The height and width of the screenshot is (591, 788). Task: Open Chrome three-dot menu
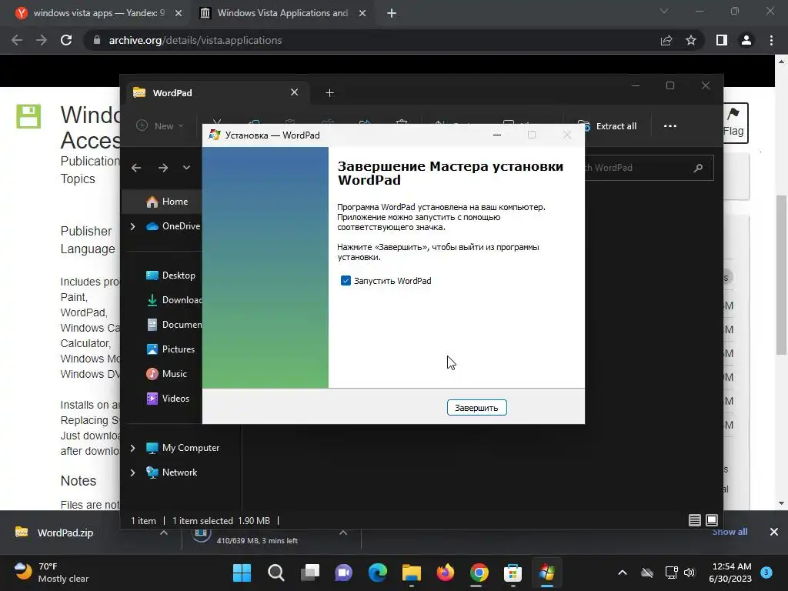(x=771, y=40)
